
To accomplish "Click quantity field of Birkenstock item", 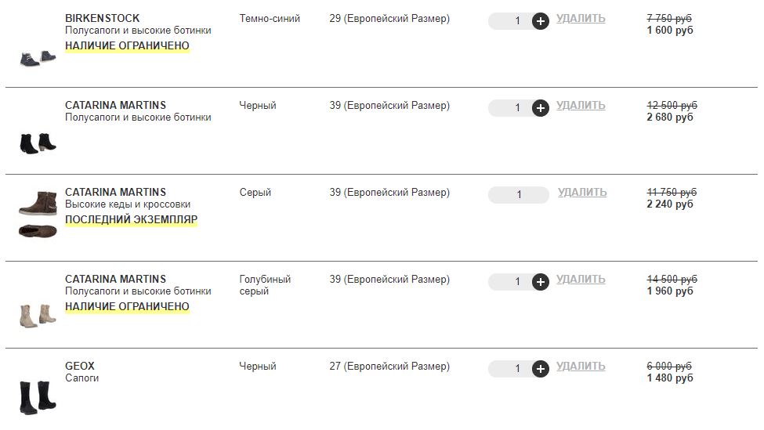I will (x=511, y=21).
